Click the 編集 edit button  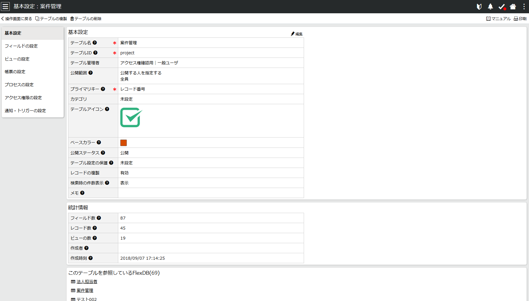[297, 34]
